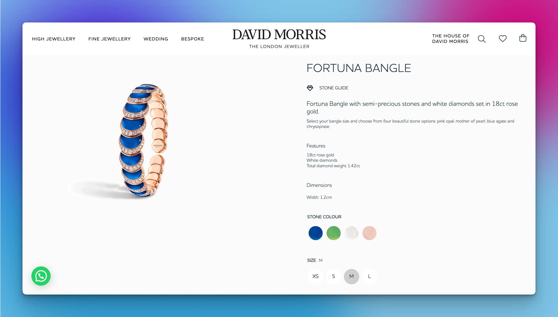This screenshot has height=317, width=558.
Task: Click the Stone Guide link text
Action: 334,88
